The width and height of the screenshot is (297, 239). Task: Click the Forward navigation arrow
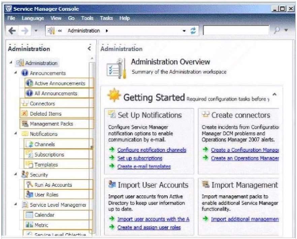pos(25,31)
